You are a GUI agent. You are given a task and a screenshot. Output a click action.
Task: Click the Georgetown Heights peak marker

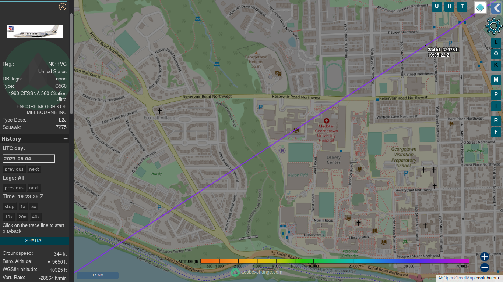pyautogui.click(x=256, y=53)
